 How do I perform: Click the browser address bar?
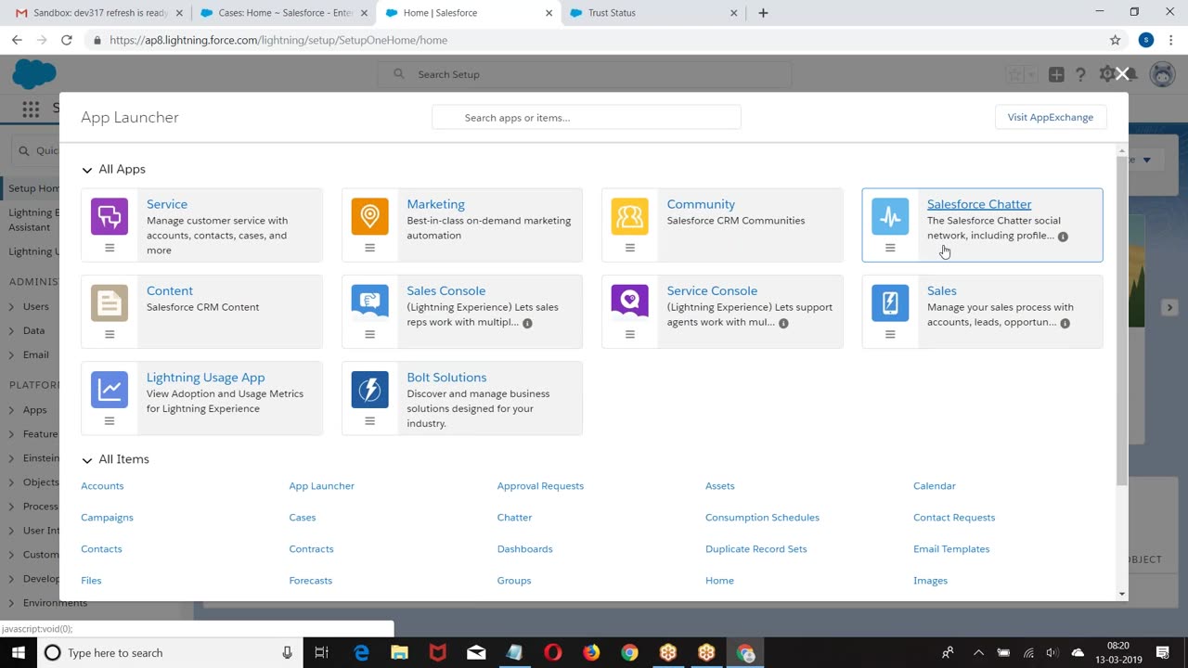click(594, 40)
